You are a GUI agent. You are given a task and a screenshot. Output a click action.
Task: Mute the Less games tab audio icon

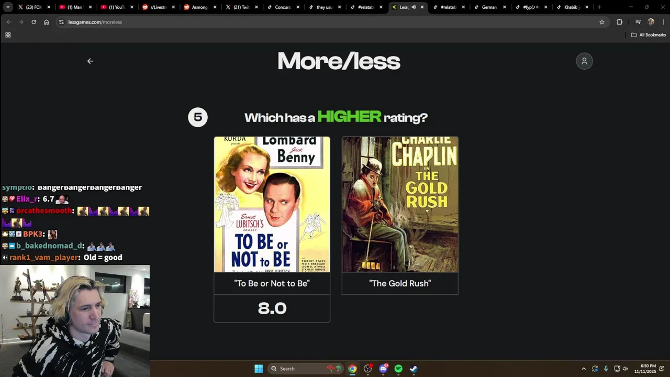(414, 7)
